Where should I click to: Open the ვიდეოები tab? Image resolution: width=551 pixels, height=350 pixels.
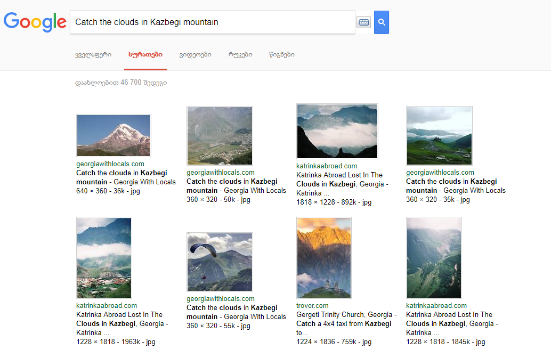point(196,54)
